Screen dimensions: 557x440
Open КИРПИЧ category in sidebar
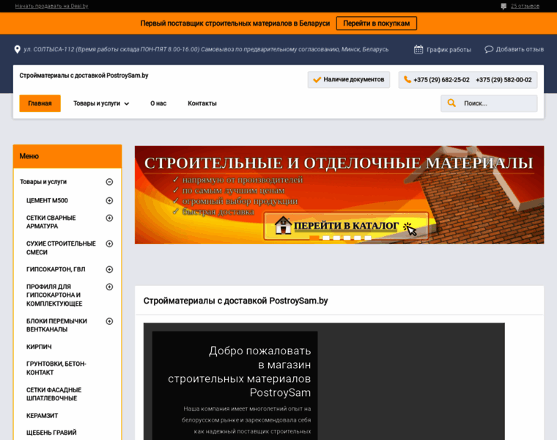[39, 347]
